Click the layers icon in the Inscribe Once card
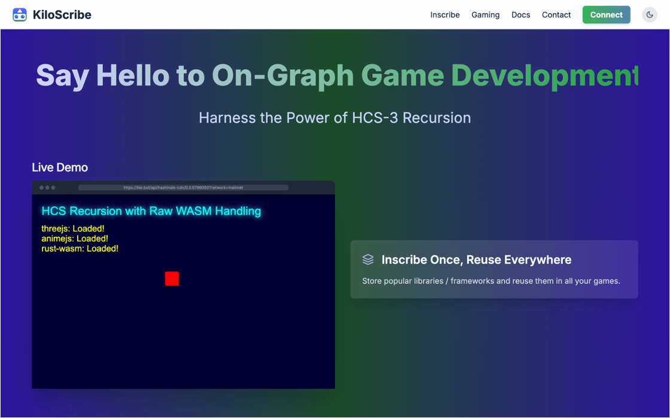 click(368, 259)
